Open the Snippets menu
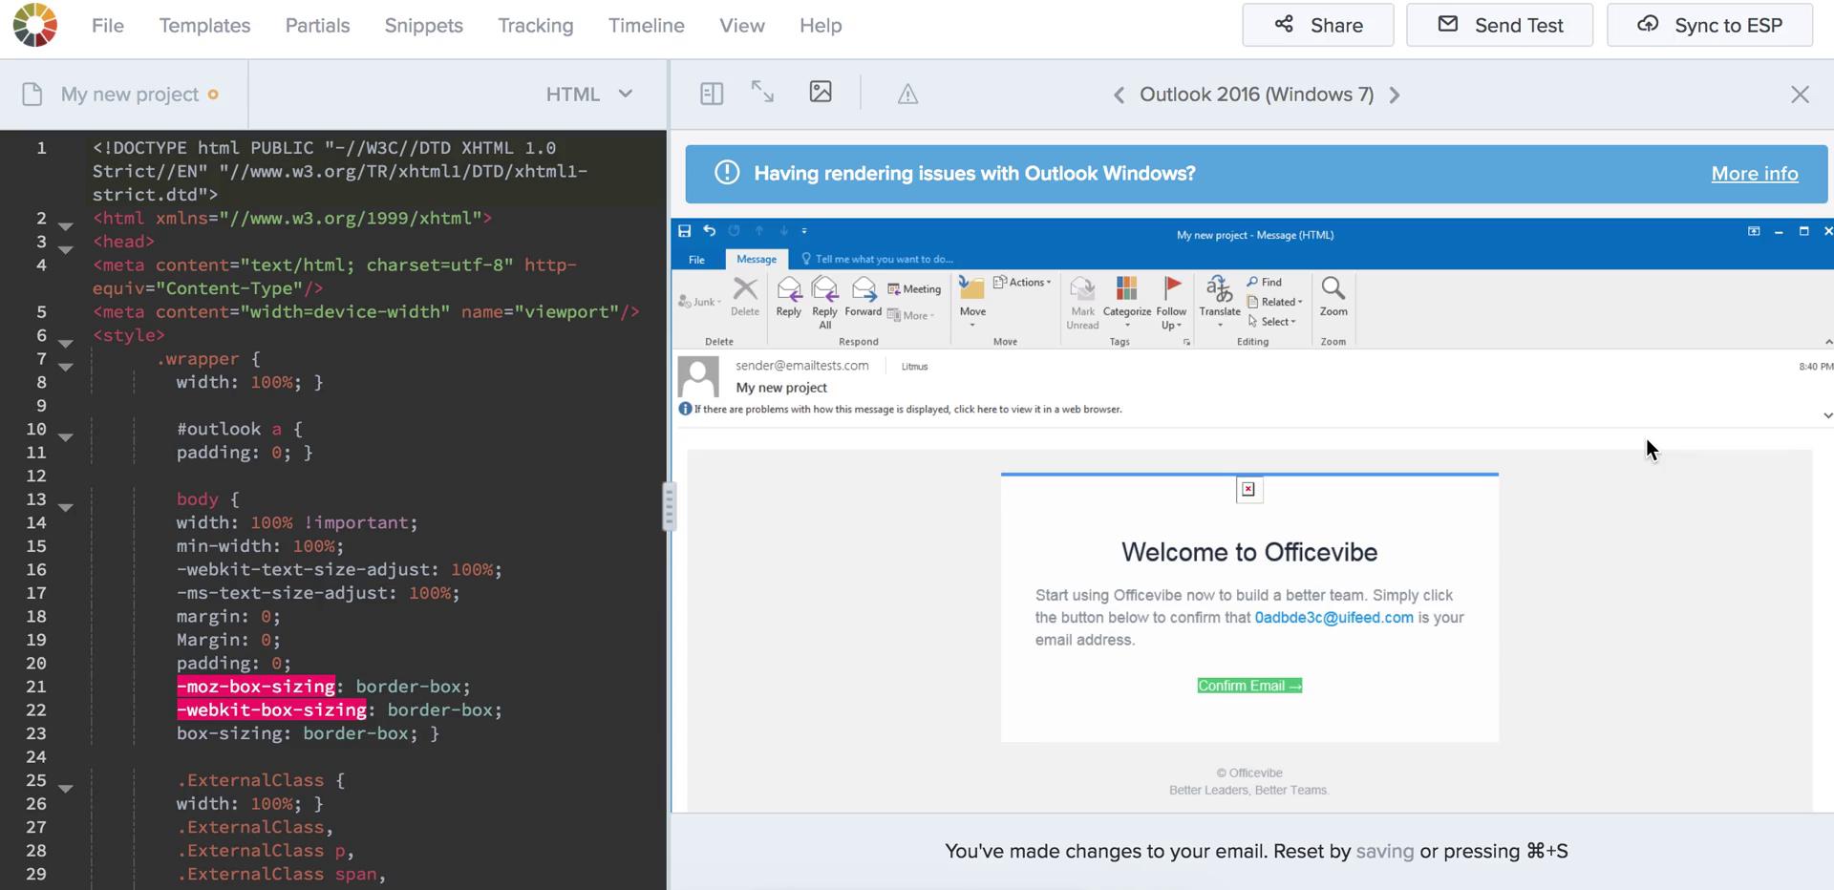 click(424, 26)
